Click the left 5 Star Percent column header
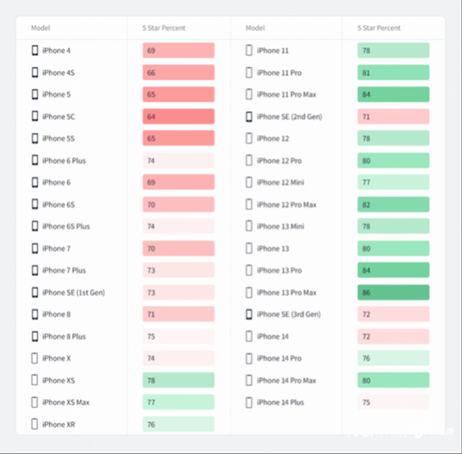Image resolution: width=462 pixels, height=454 pixels. pos(164,28)
